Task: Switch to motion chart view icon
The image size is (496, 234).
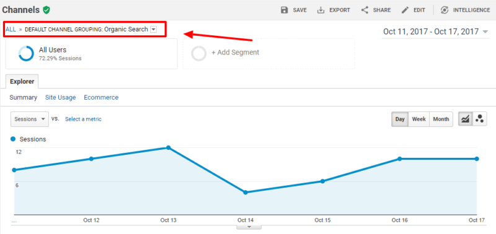Action: (x=479, y=119)
